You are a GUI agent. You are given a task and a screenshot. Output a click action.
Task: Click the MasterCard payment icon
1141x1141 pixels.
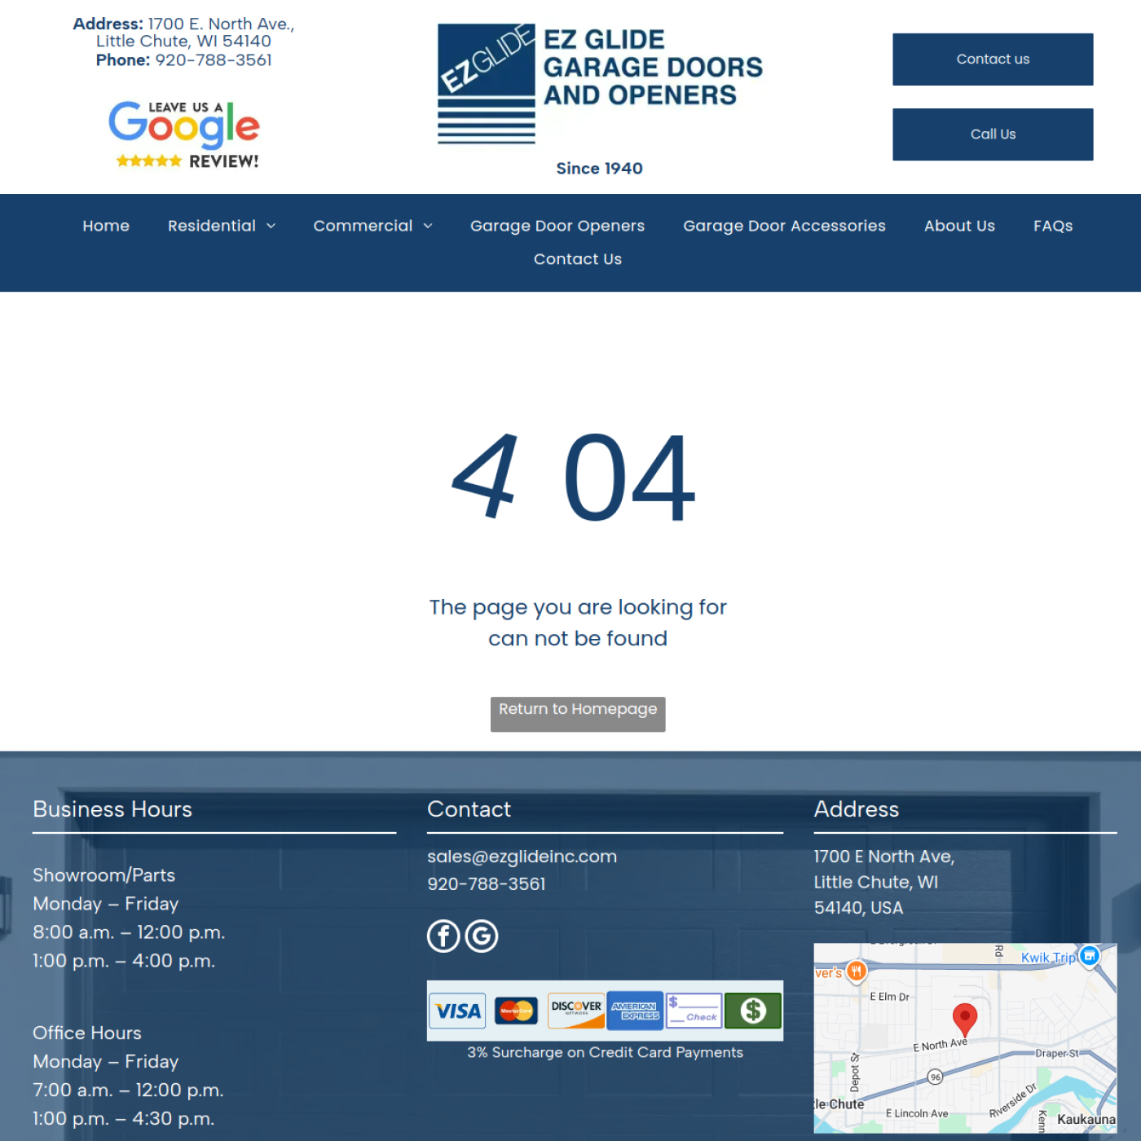(517, 1011)
